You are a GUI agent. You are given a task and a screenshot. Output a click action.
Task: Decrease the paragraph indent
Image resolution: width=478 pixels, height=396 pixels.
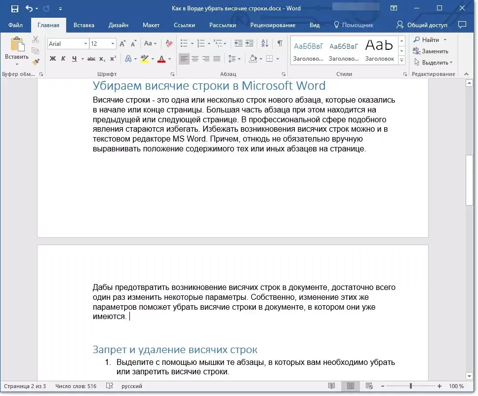coord(238,43)
